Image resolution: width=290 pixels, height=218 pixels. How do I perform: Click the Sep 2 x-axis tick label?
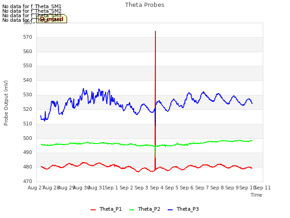[x=126, y=188]
